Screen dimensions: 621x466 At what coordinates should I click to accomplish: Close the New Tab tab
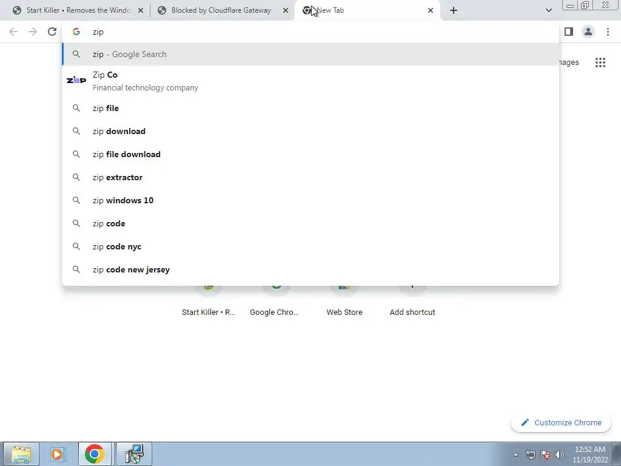click(431, 11)
